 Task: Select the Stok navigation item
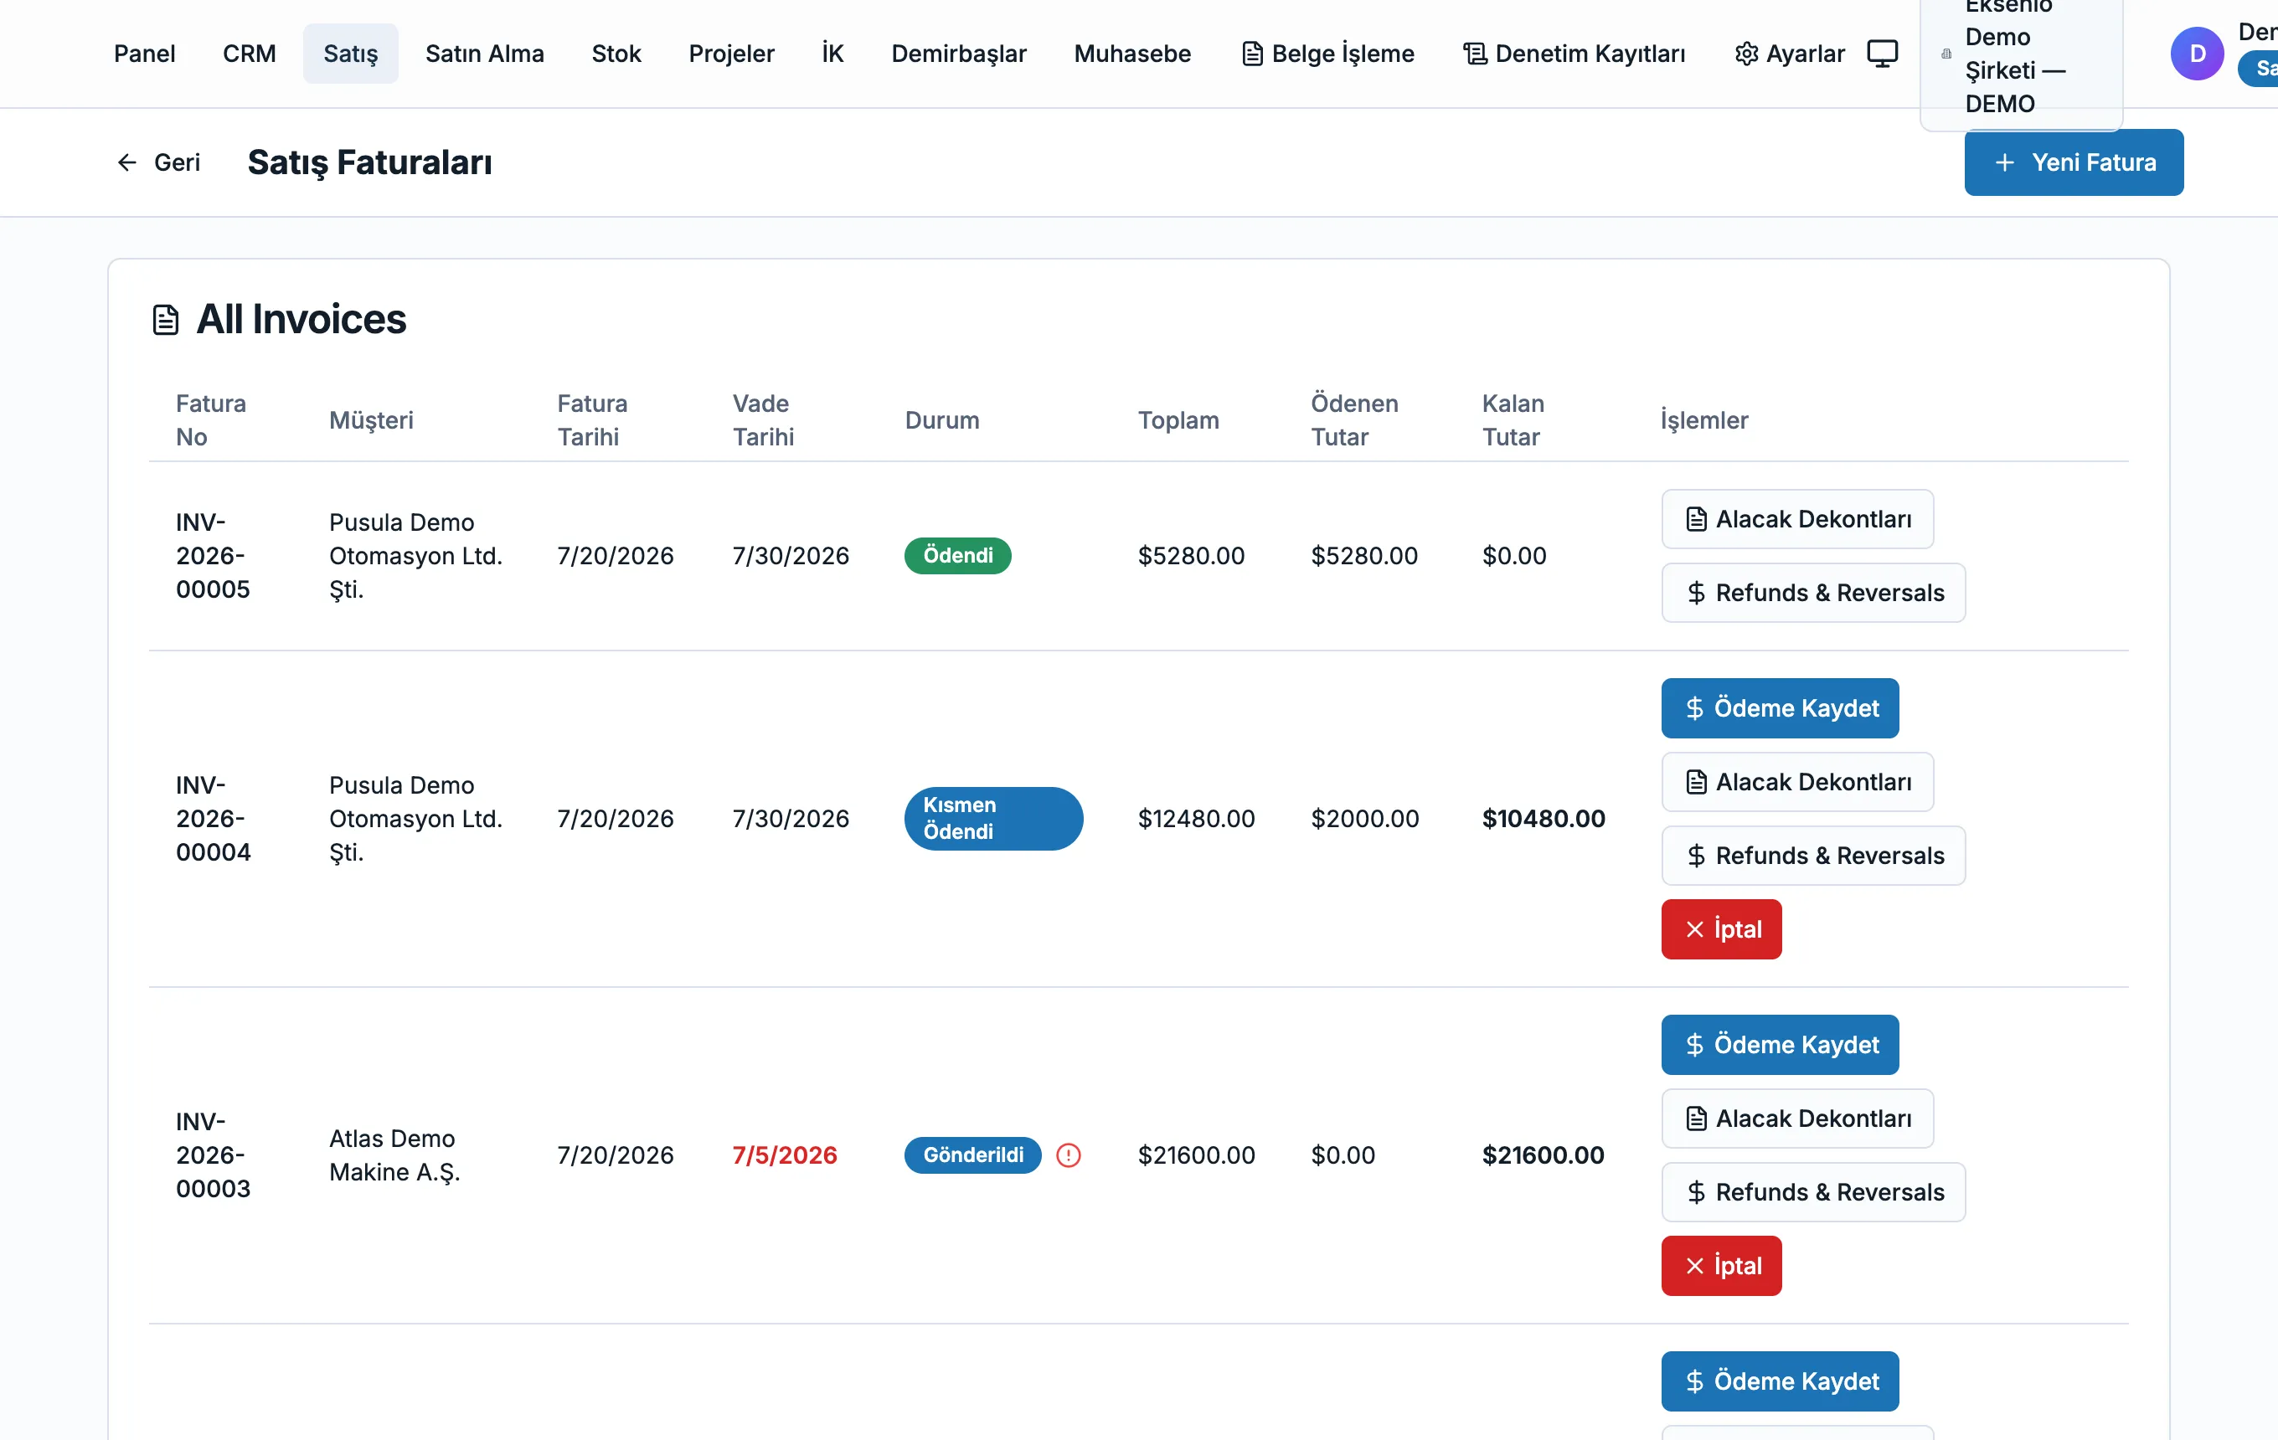point(616,54)
